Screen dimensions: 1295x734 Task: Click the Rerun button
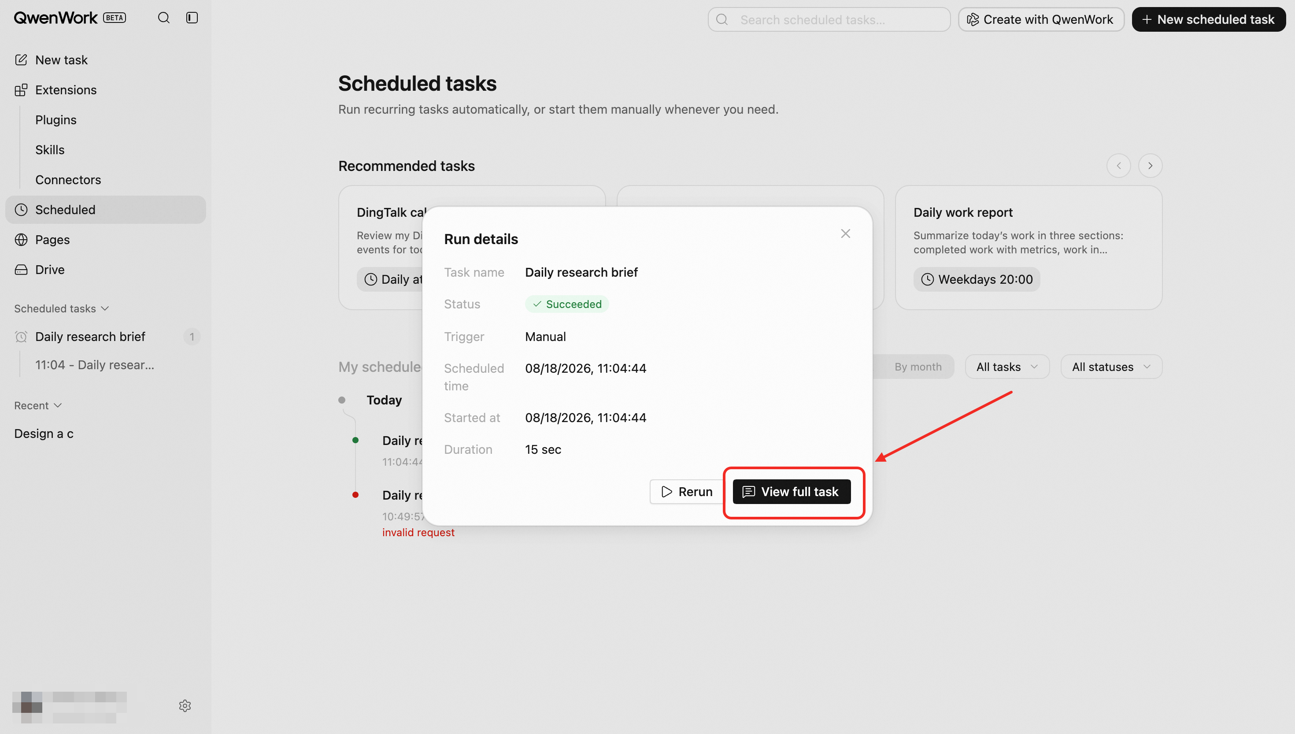tap(687, 492)
